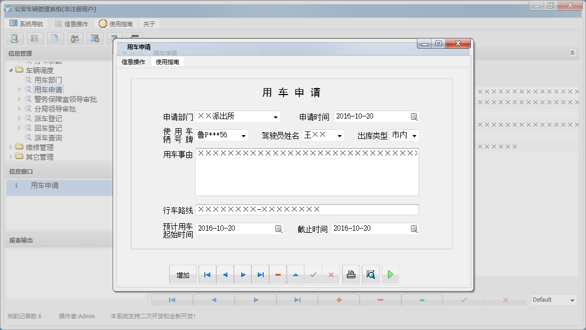Open calendar picker for 截止时间 field
This screenshot has height=330, width=586.
click(x=414, y=229)
